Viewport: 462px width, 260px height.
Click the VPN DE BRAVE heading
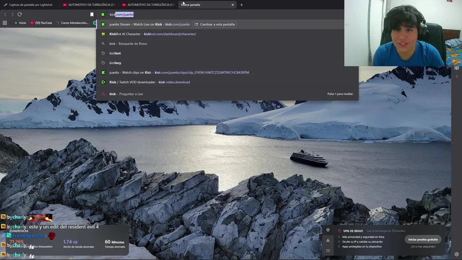[353, 231]
